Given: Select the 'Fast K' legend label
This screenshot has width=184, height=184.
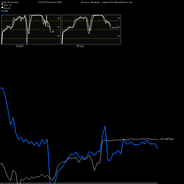Looking at the screenshot, I should point(7,8).
